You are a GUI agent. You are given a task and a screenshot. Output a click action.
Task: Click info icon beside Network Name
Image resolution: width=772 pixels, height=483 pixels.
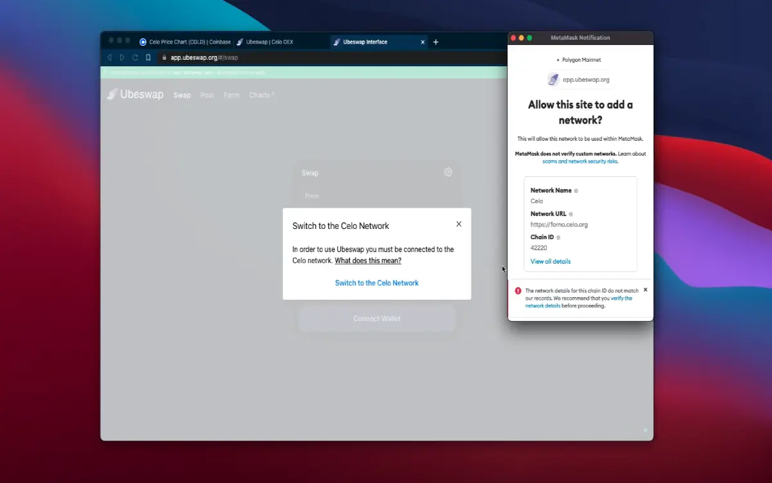(576, 190)
